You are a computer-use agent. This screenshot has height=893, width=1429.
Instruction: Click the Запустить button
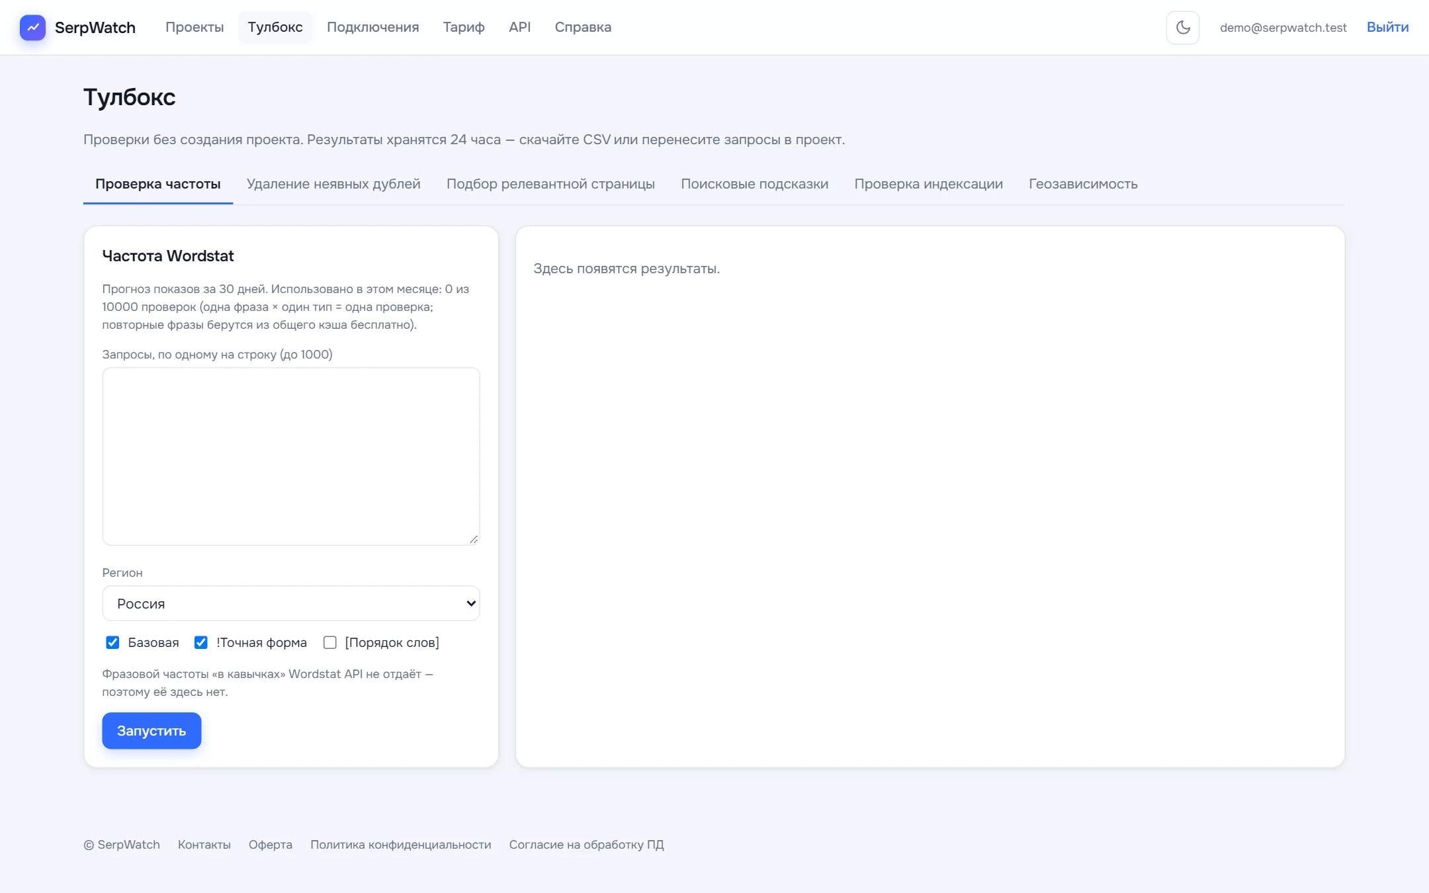(x=152, y=731)
